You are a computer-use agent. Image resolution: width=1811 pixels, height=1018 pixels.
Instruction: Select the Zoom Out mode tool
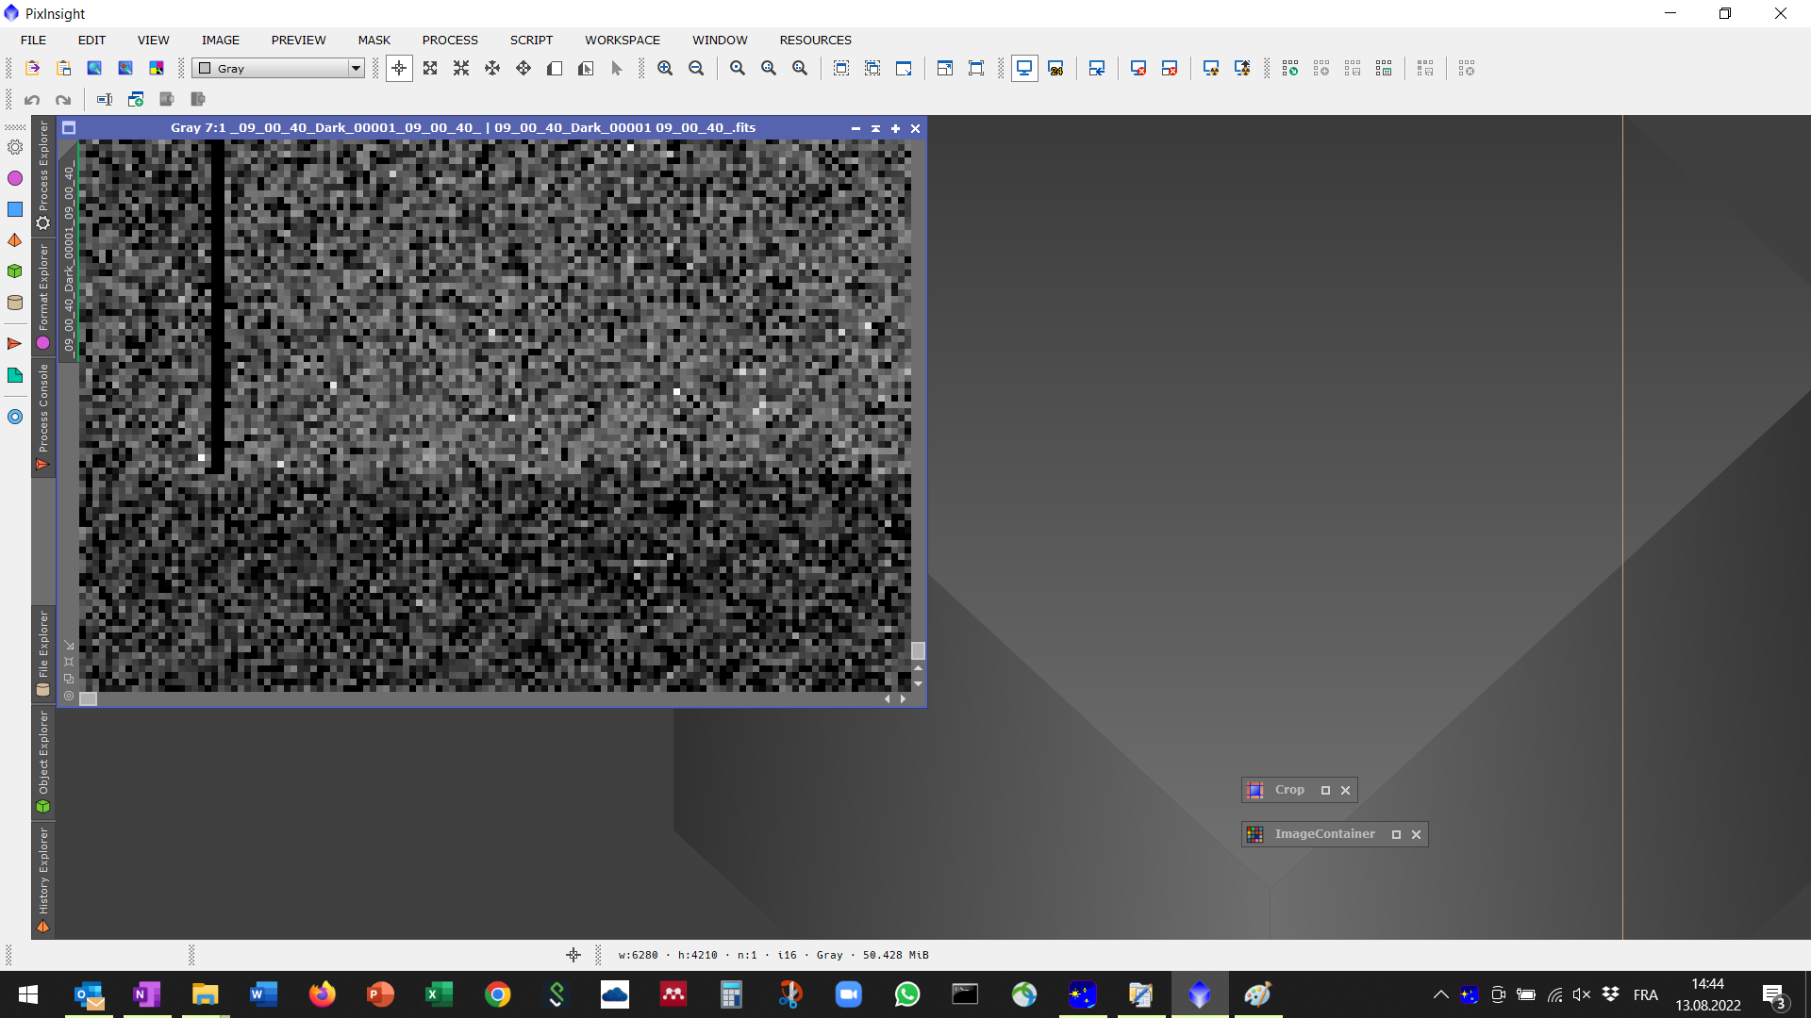[x=461, y=68]
